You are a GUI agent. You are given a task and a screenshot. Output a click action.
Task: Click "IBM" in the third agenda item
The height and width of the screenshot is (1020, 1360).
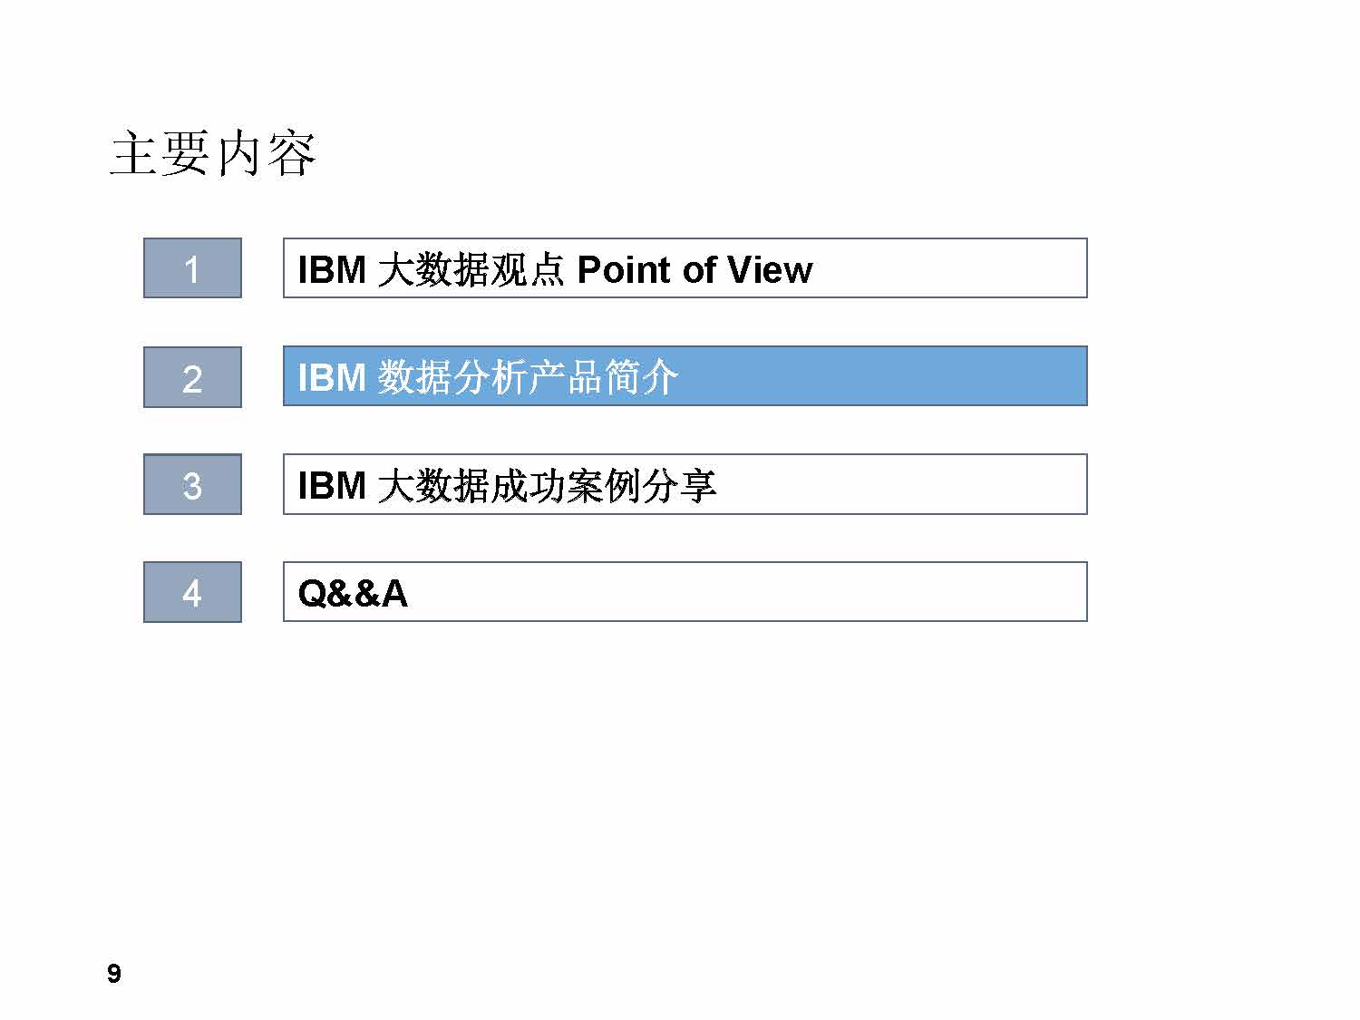tap(332, 485)
